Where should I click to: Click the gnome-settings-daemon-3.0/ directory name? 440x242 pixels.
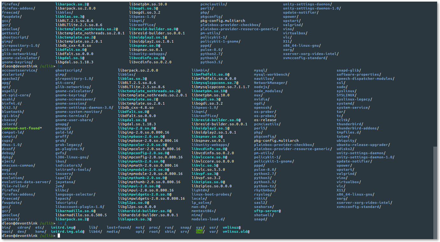[x=84, y=107]
